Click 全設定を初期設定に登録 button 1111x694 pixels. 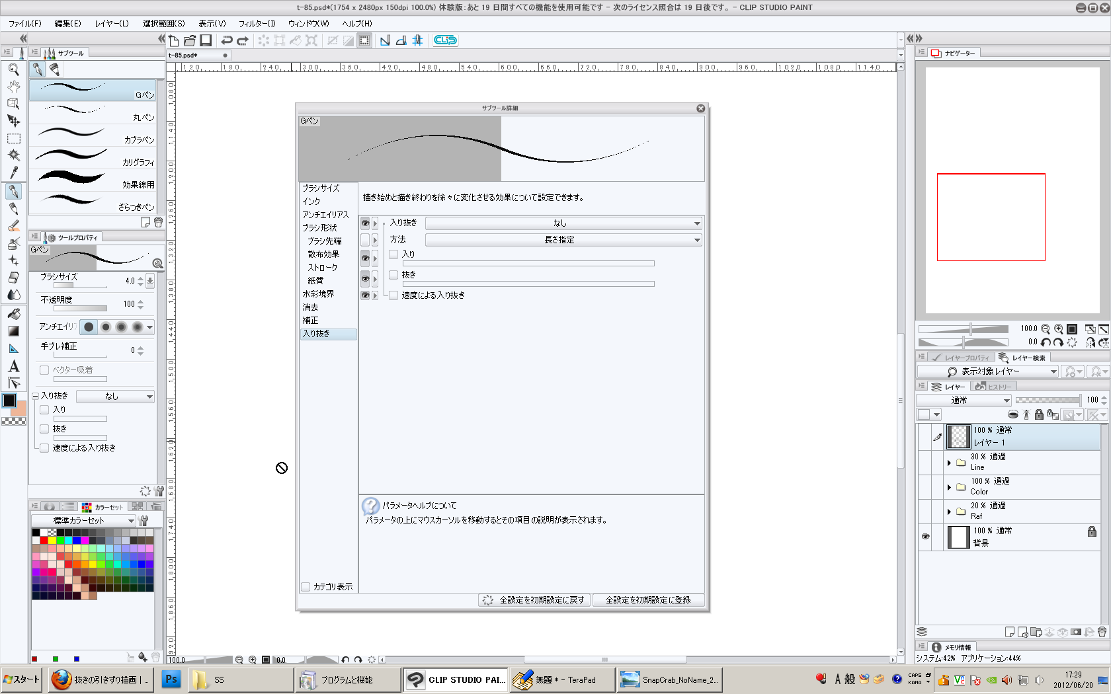647,600
